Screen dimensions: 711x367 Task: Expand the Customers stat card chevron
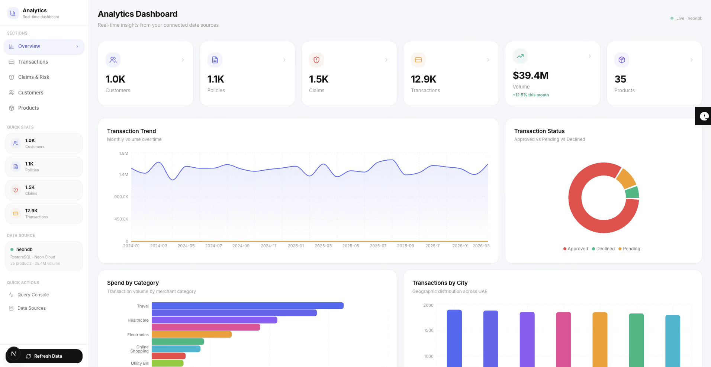(x=183, y=59)
